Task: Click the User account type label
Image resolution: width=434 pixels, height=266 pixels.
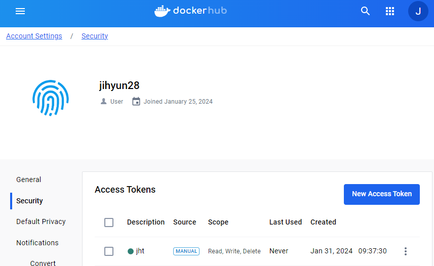Action: [x=116, y=102]
